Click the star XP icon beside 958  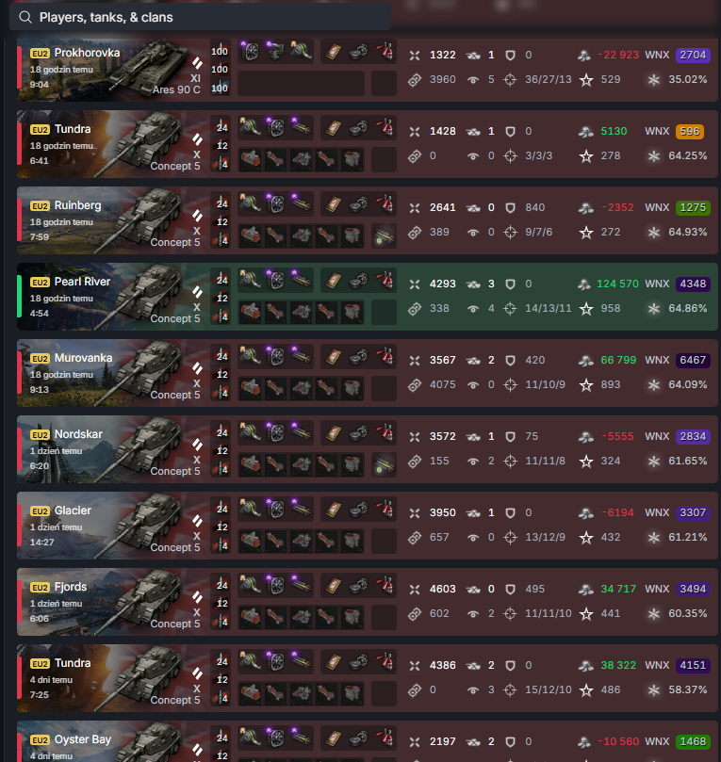[586, 309]
